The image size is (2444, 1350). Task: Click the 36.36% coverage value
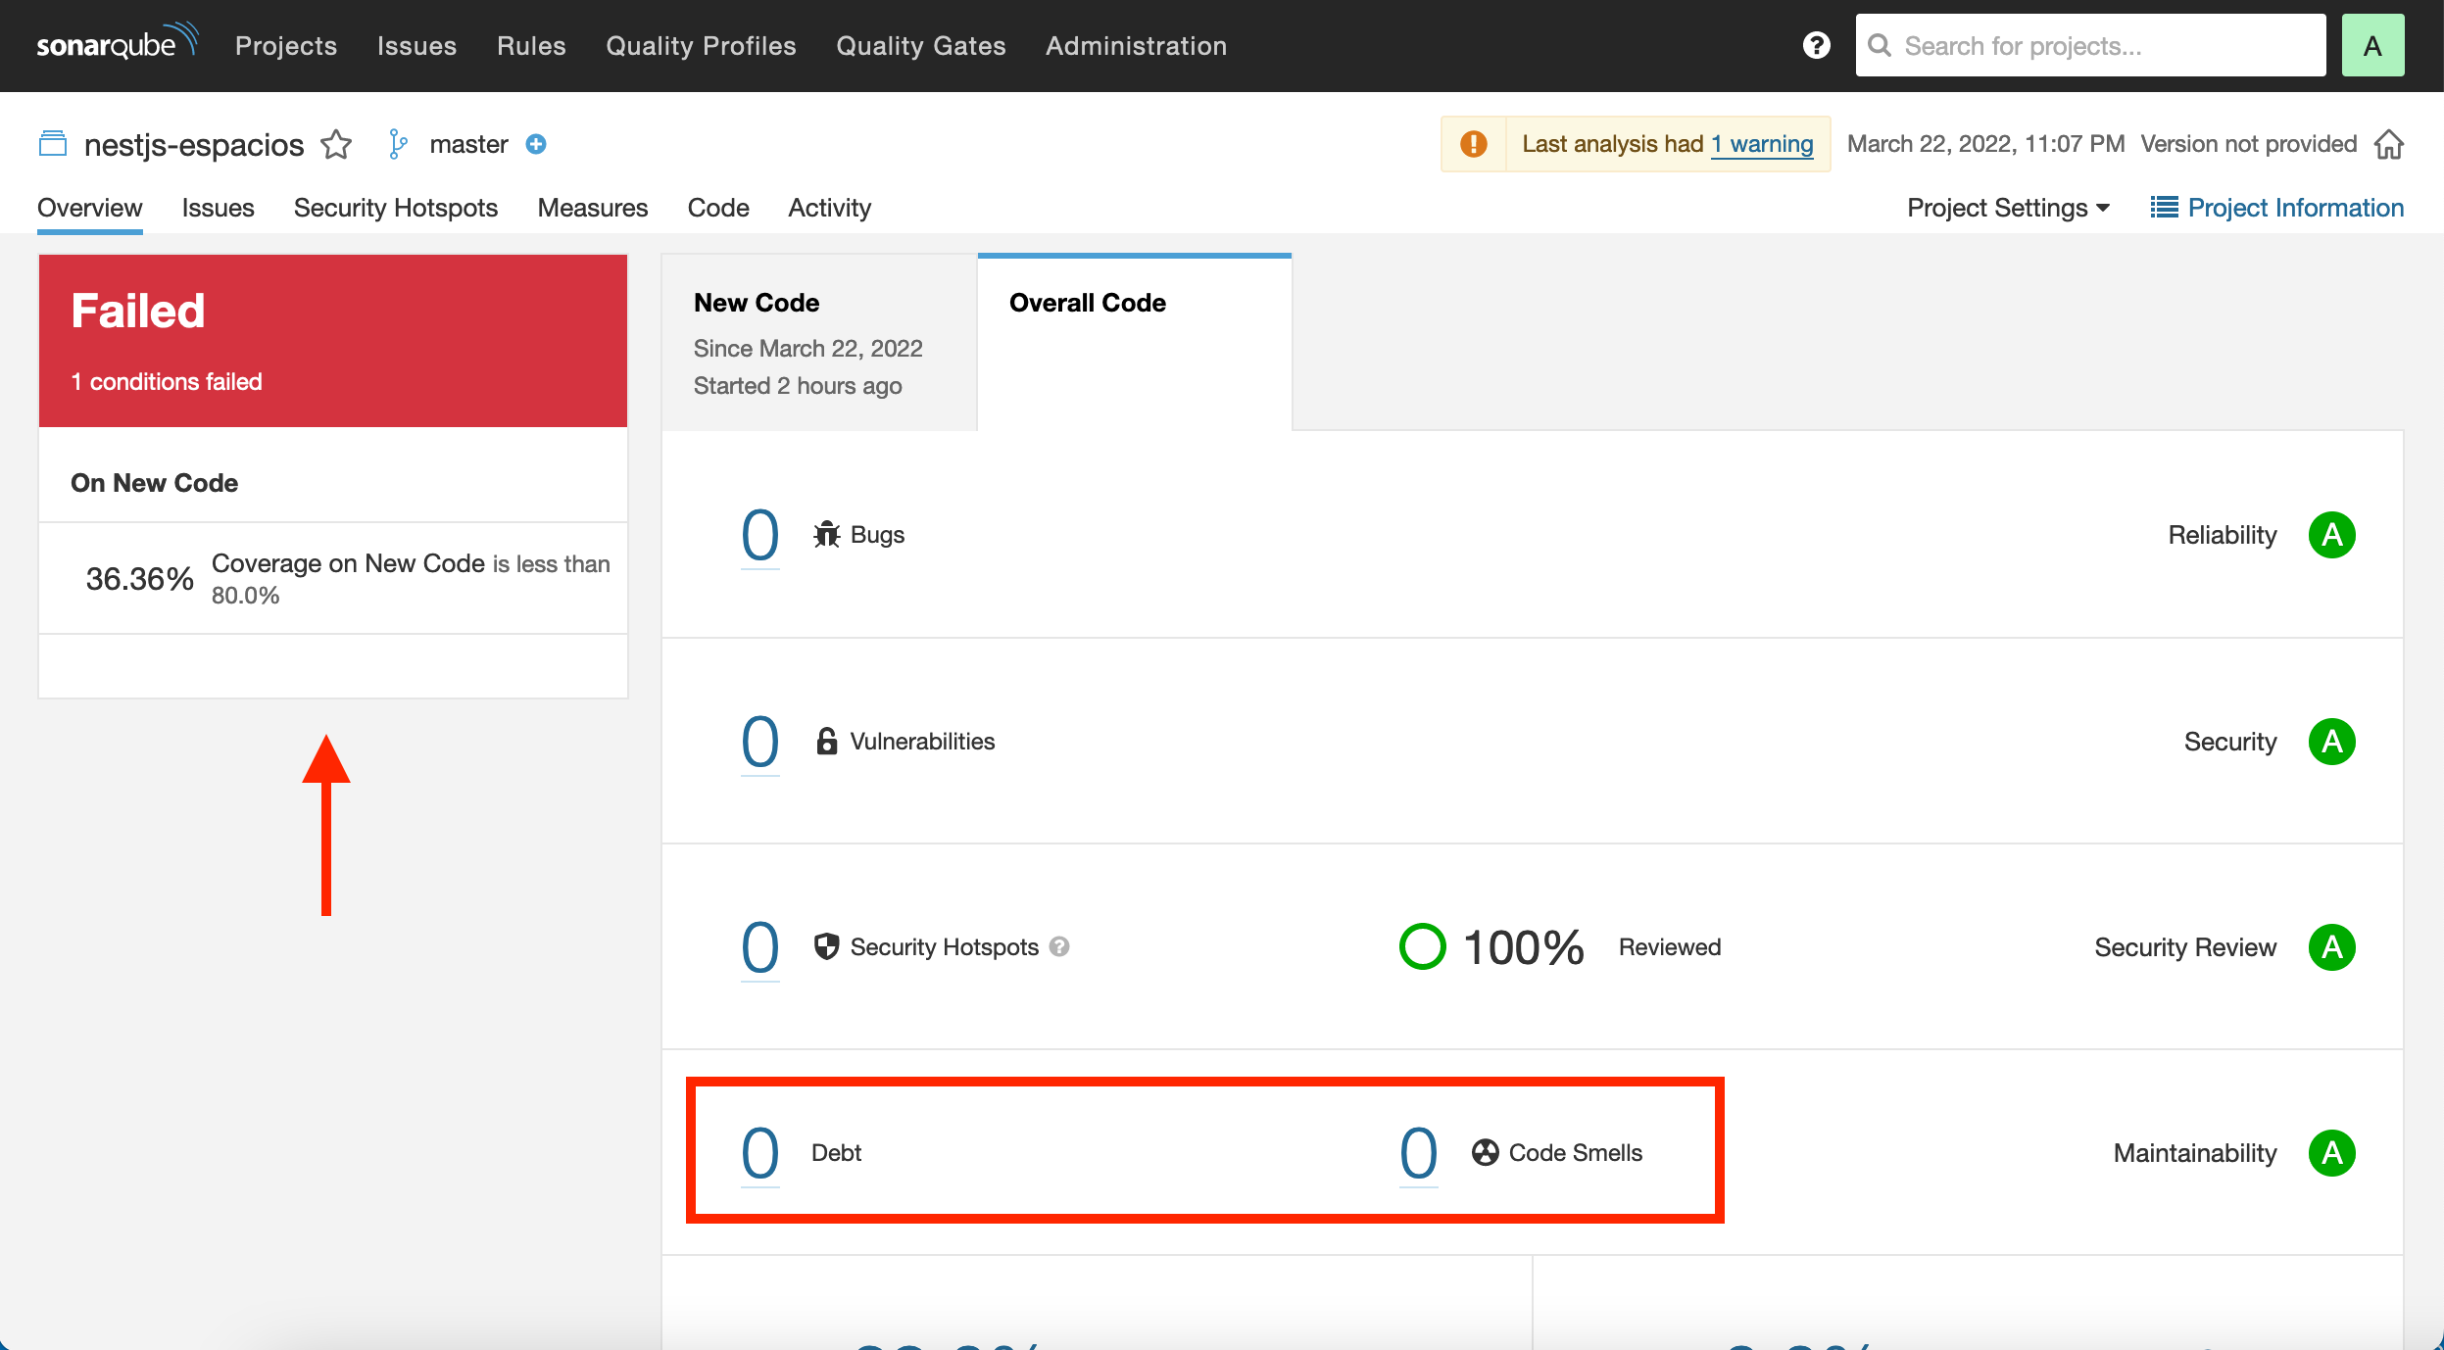click(140, 579)
